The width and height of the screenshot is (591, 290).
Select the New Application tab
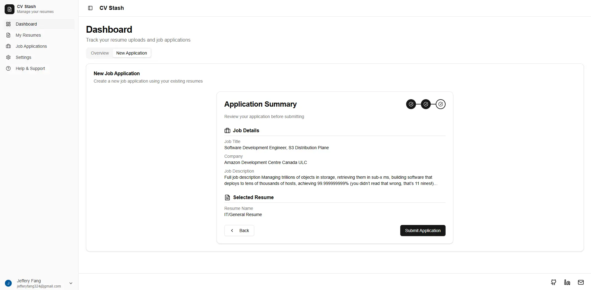(x=132, y=53)
